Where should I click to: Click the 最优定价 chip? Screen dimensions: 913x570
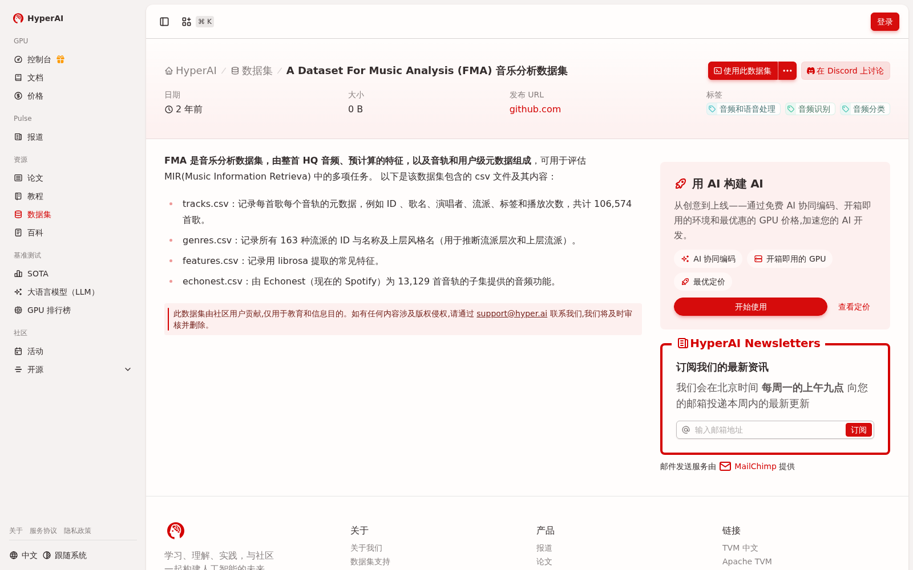[703, 282]
